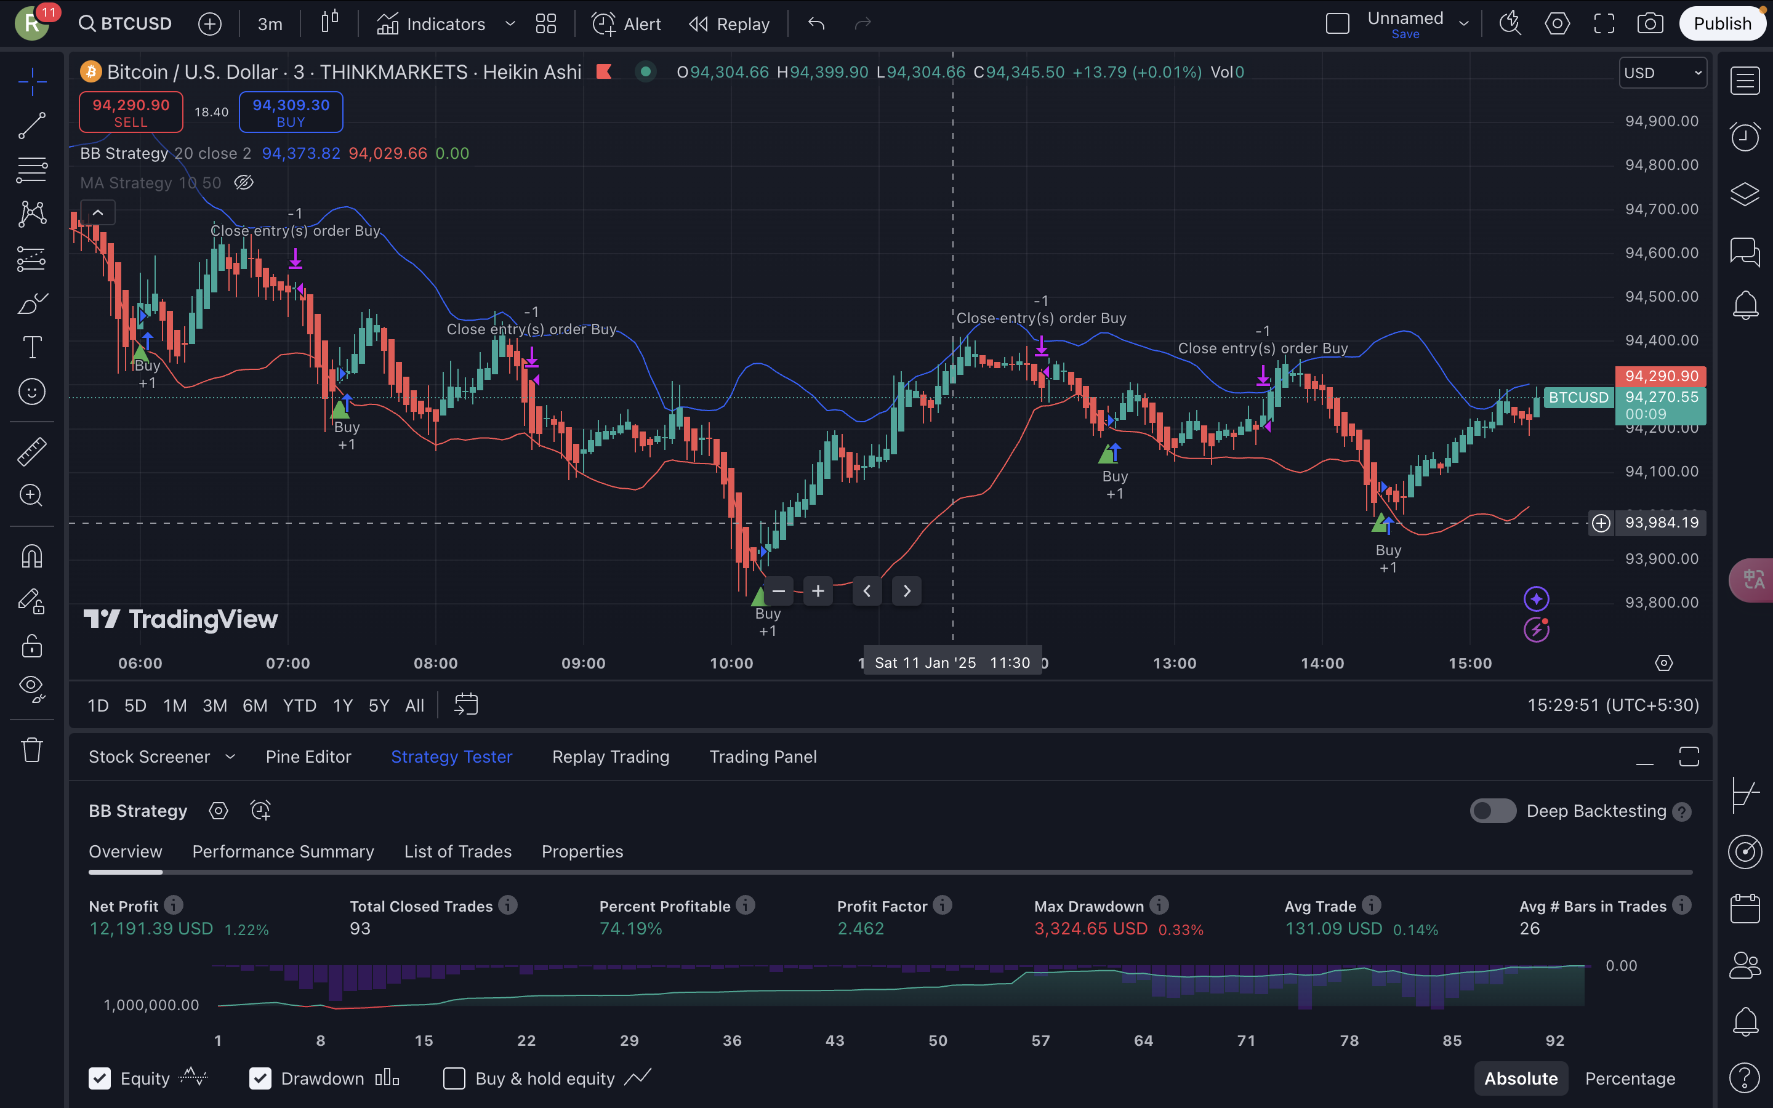Take a chart snapshot with camera icon

pos(1650,23)
